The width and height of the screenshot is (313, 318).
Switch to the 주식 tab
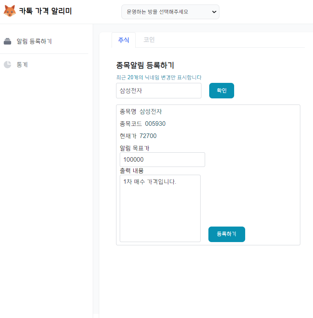click(124, 40)
